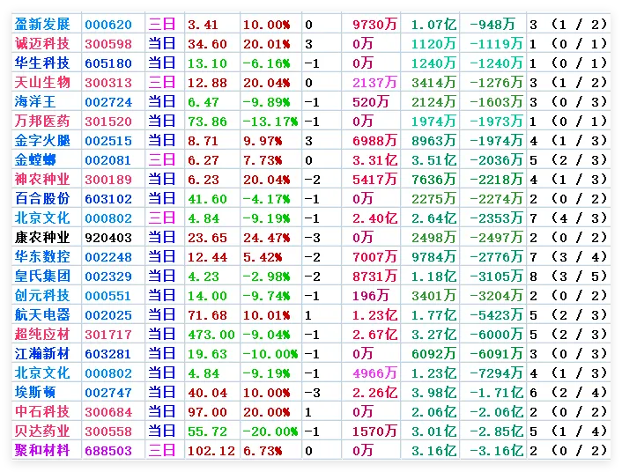622x472 pixels.
Task: Select the -2218万 net value
Action: pos(496,180)
